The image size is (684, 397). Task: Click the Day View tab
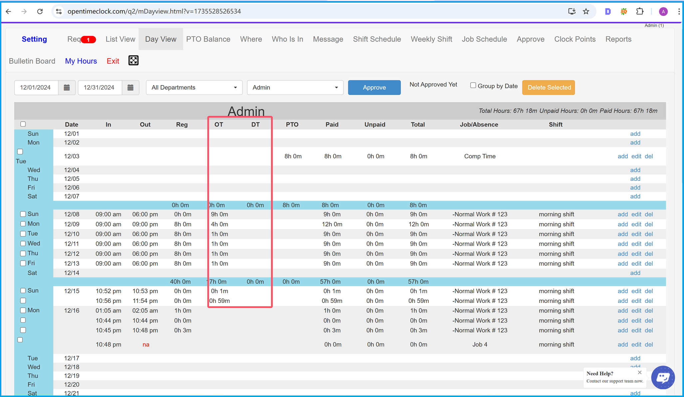tap(160, 39)
